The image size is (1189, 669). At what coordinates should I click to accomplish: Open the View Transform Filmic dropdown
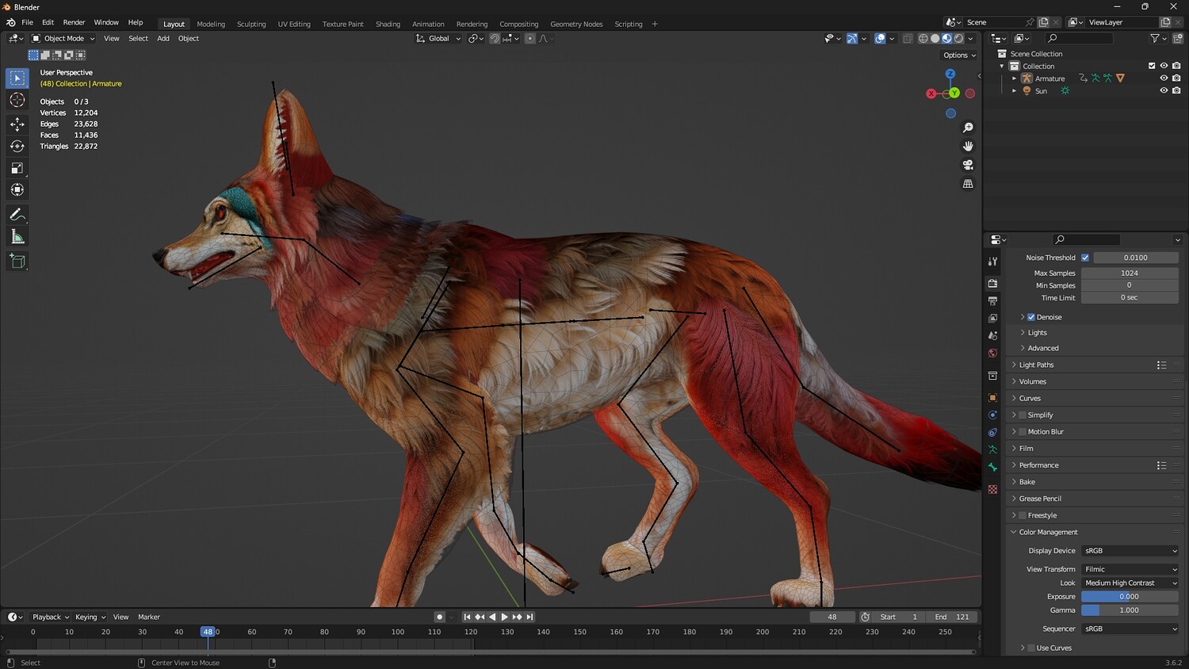1130,569
